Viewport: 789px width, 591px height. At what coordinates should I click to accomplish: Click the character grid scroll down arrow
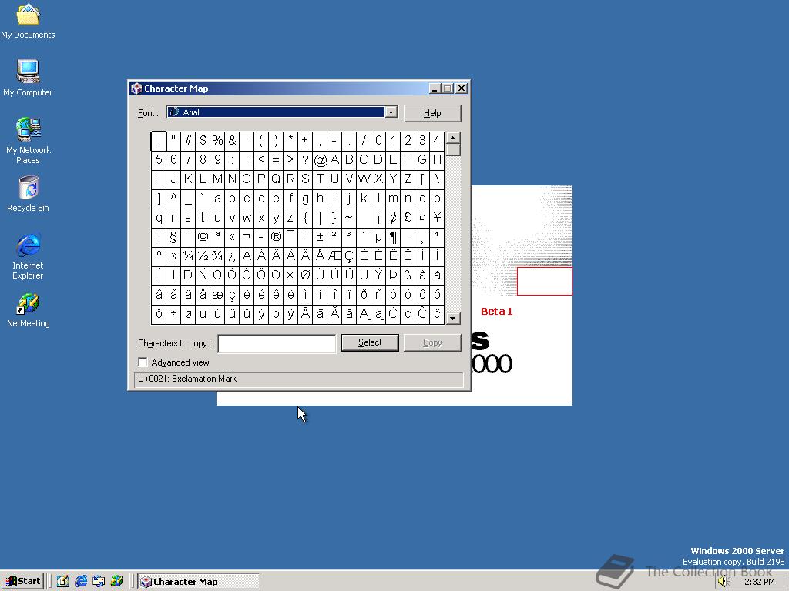pos(453,318)
